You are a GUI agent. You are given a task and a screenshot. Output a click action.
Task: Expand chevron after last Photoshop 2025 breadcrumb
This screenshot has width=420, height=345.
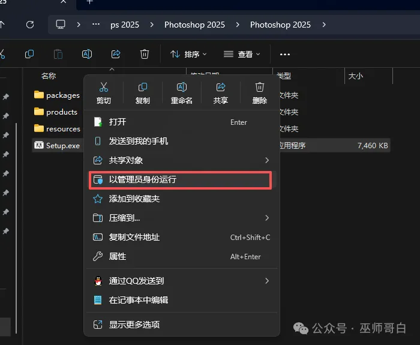point(324,25)
